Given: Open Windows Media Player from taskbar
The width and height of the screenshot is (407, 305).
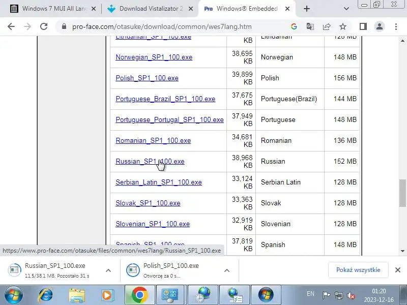Looking at the screenshot, I should pyautogui.click(x=107, y=295).
